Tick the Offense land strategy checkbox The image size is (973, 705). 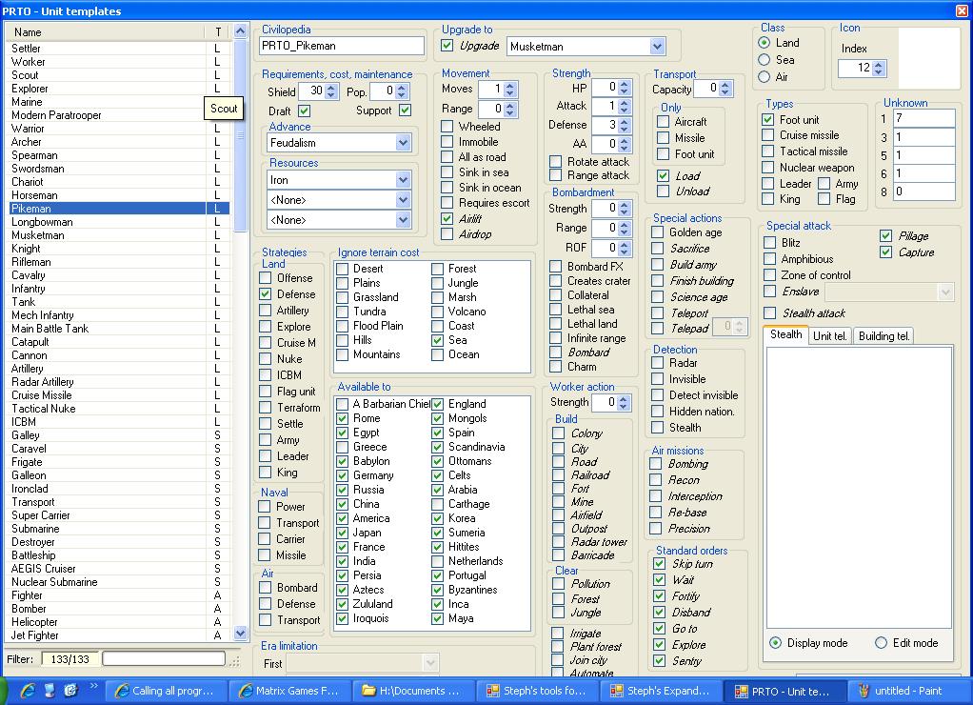(x=265, y=277)
